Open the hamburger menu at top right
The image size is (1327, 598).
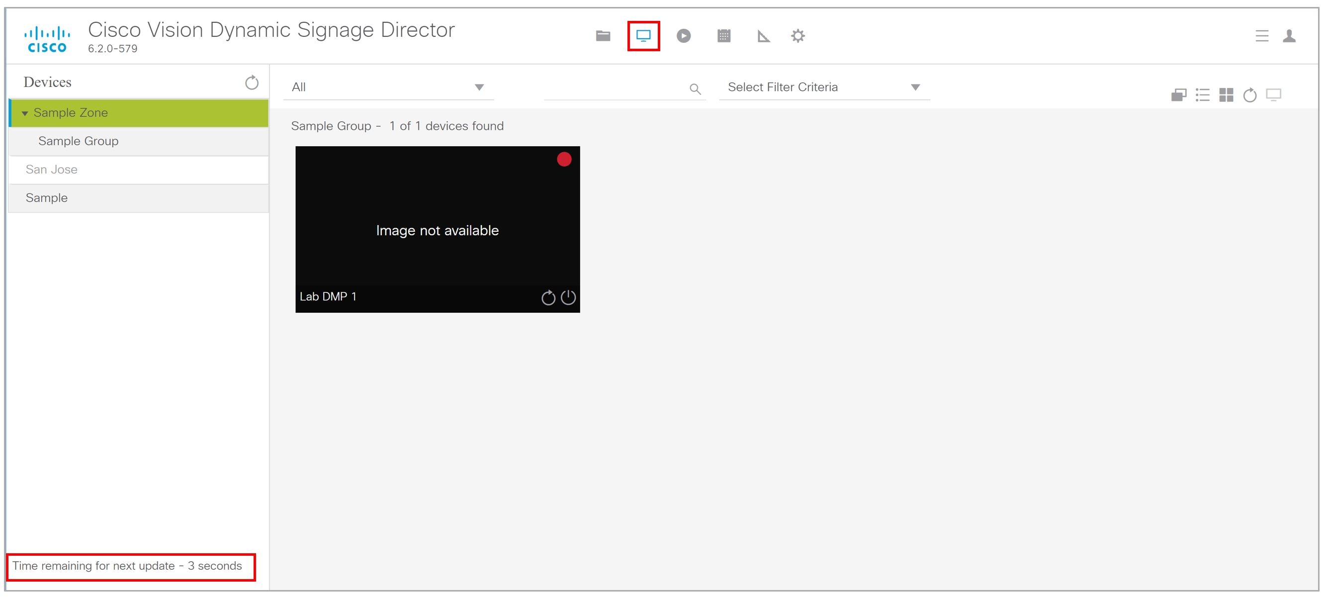(x=1262, y=36)
